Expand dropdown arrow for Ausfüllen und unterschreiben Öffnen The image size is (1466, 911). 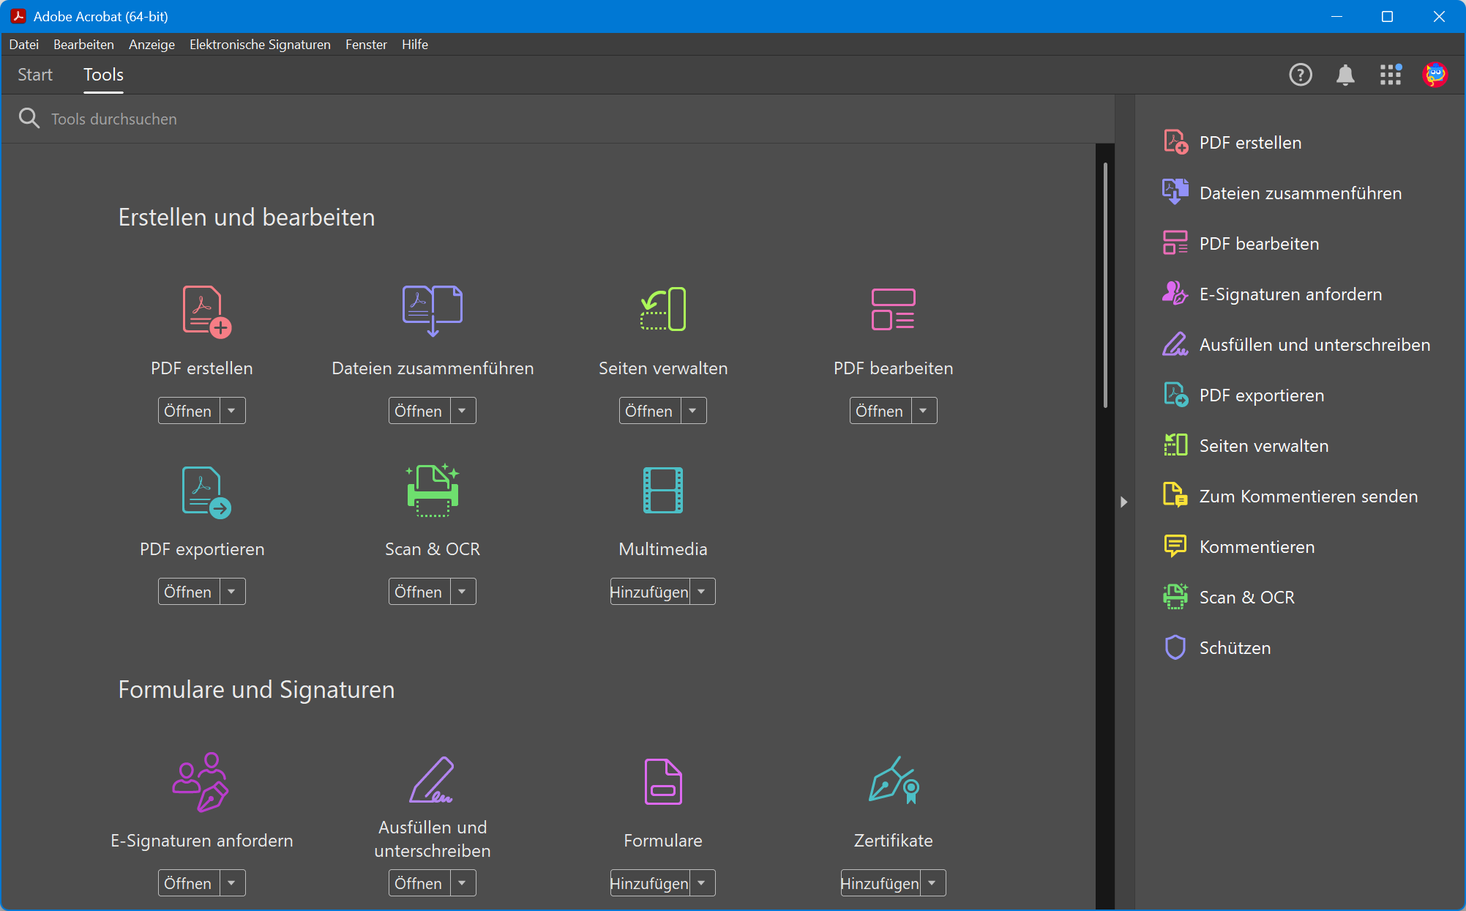(x=463, y=883)
